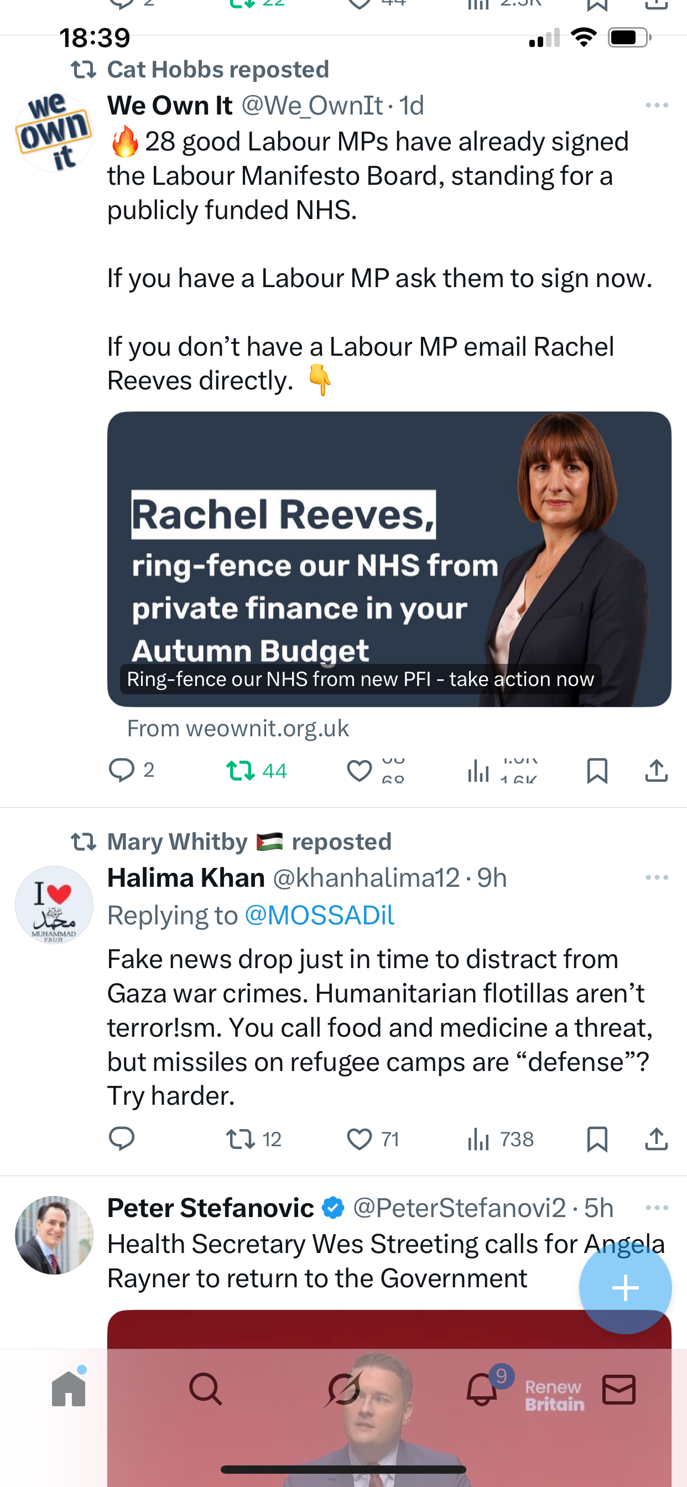Open We Own It profile avatar

click(54, 133)
